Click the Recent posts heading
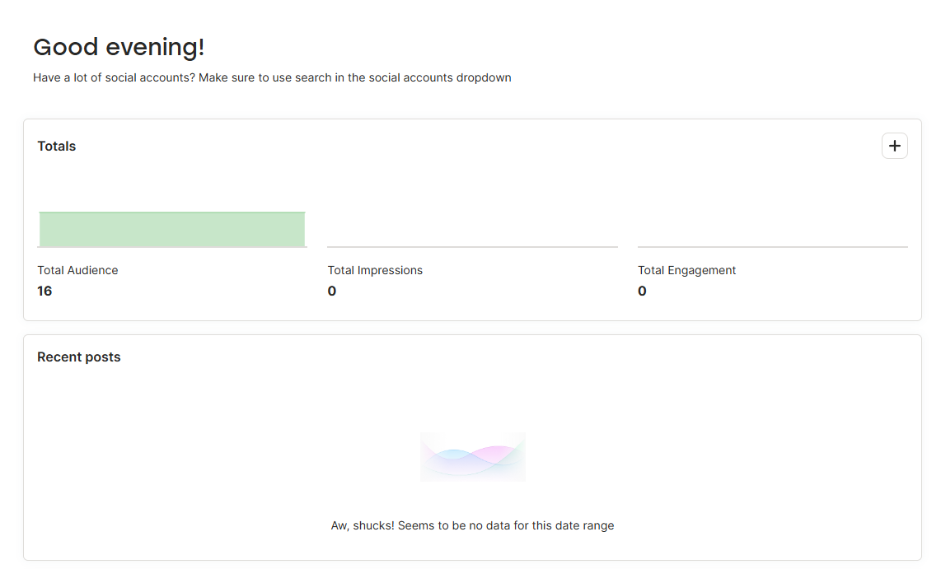The image size is (941, 569). coord(78,357)
